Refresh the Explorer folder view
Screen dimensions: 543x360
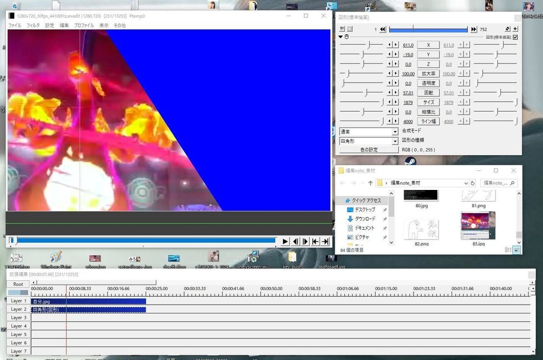coord(473,183)
